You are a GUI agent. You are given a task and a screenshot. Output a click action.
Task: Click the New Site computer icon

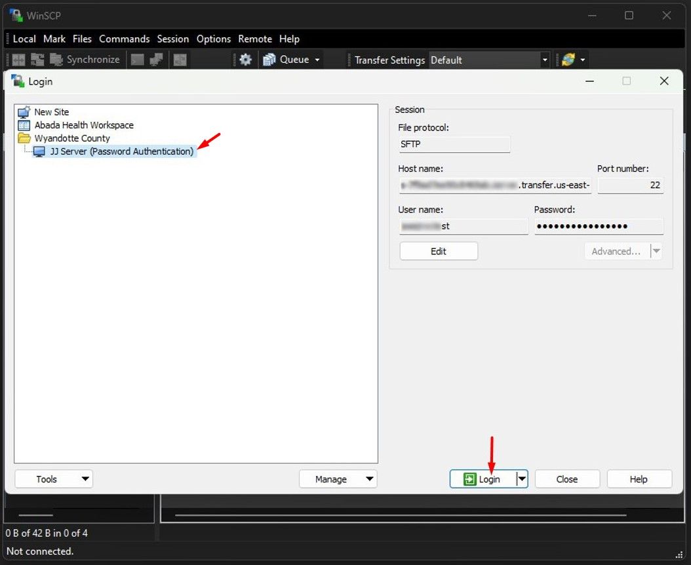coord(24,112)
